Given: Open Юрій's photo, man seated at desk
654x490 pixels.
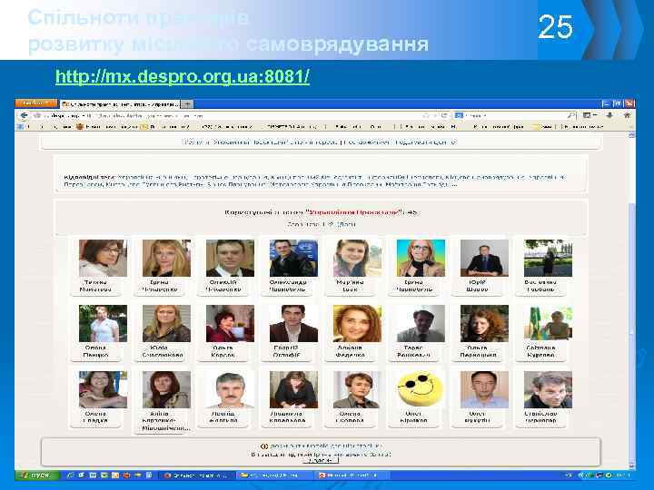Looking at the screenshot, I should coord(484,258).
